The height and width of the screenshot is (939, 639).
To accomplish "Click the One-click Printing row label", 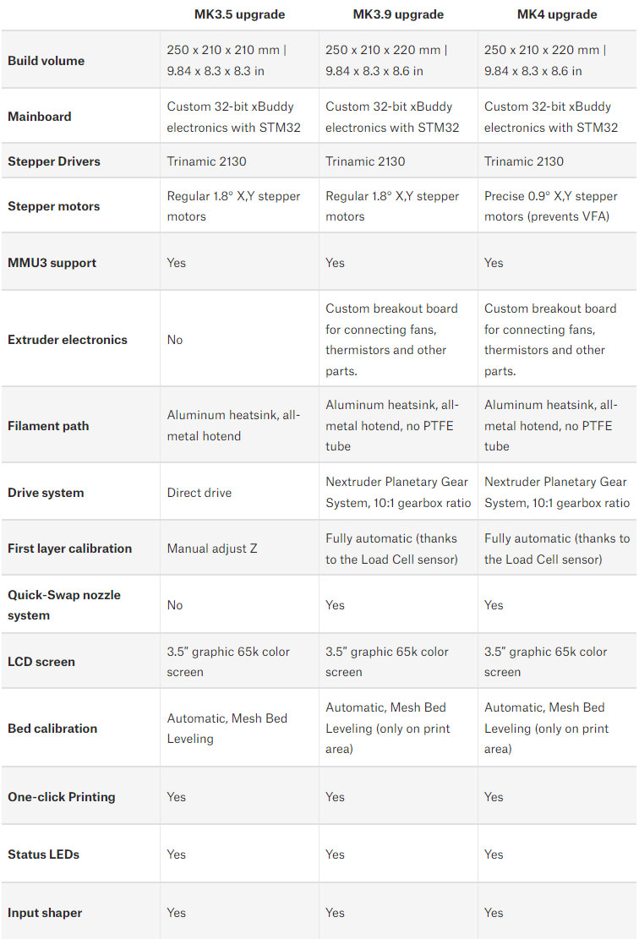I will (62, 797).
